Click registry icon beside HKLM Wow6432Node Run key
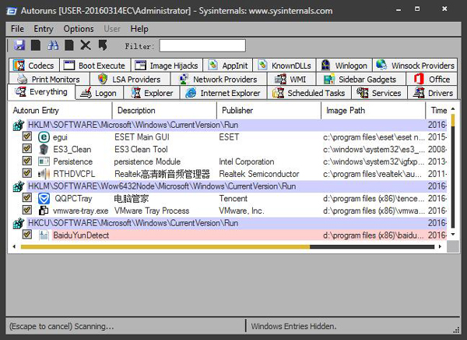 point(19,186)
